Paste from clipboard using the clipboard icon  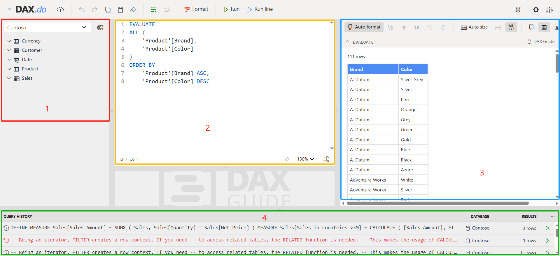(x=120, y=10)
